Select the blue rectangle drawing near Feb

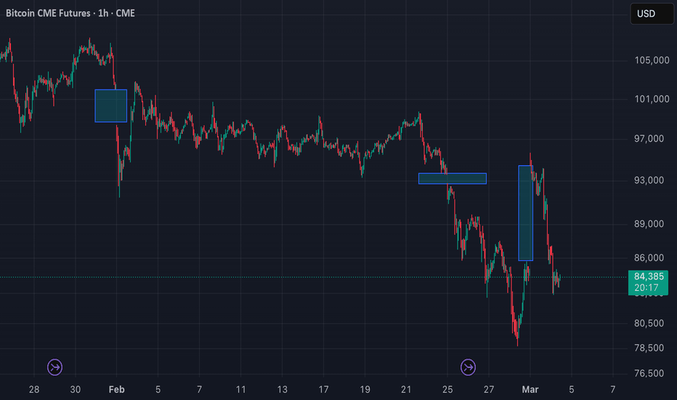111,106
